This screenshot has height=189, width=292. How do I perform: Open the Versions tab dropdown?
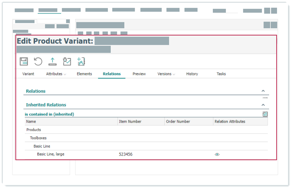pos(166,74)
